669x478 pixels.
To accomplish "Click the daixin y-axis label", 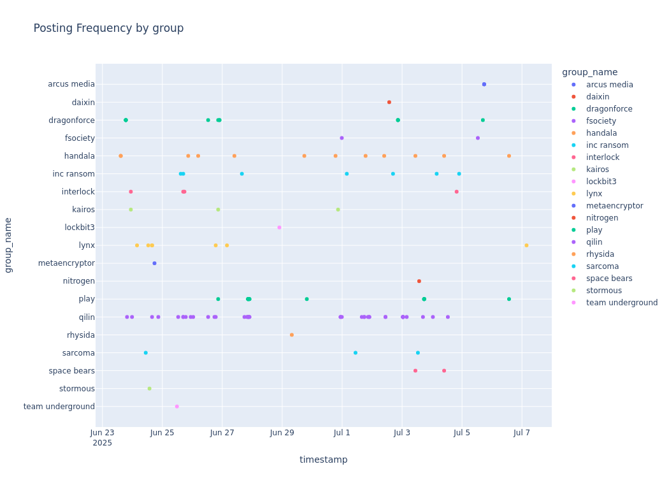I will (83, 103).
